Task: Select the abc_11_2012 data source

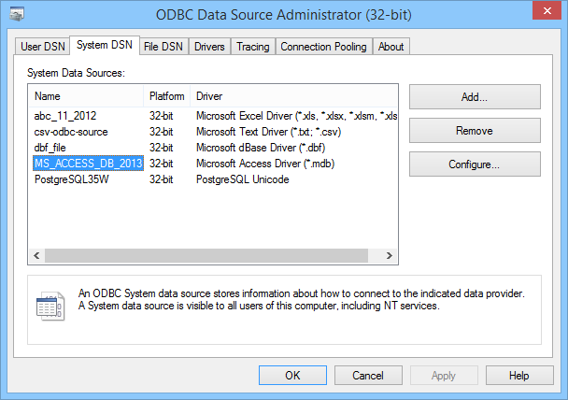Action: click(x=65, y=116)
